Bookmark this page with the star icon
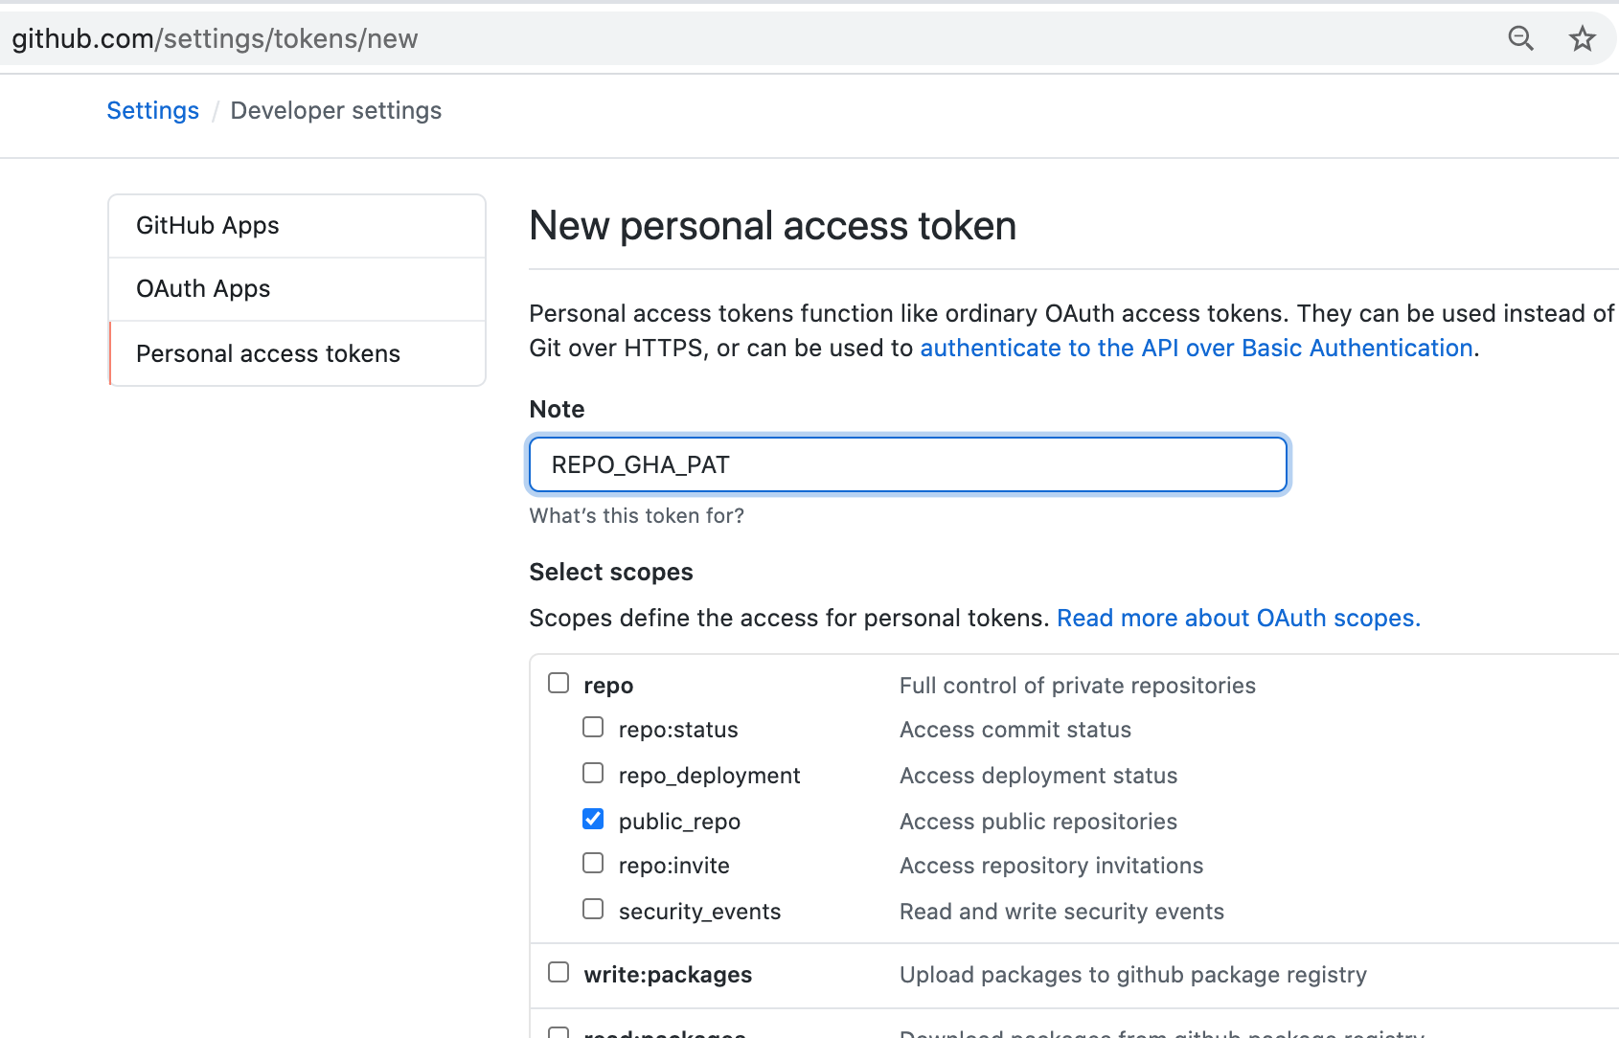The image size is (1619, 1038). coord(1582,38)
